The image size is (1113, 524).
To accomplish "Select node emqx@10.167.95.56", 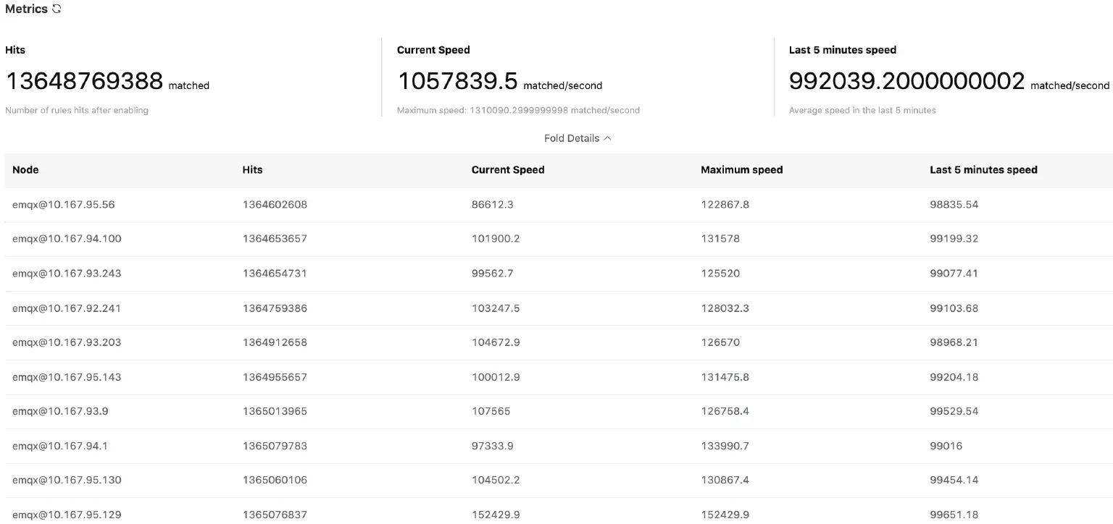I will coord(63,204).
